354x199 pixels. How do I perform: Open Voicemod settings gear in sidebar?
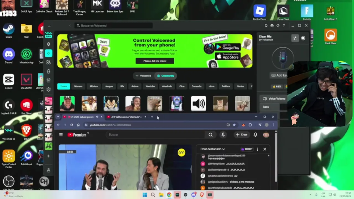[x=49, y=89]
